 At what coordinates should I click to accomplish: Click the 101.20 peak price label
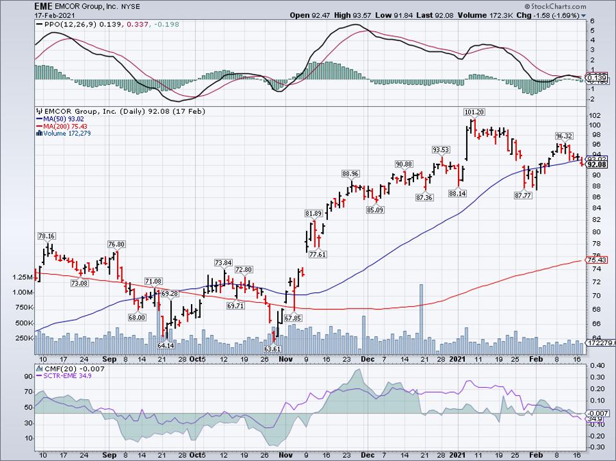[x=474, y=113]
